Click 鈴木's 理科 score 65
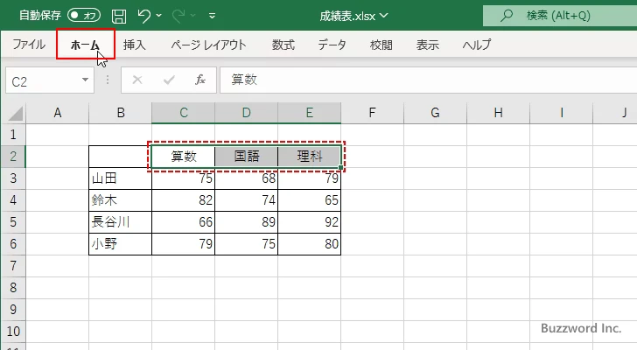The width and height of the screenshot is (637, 350). pyautogui.click(x=309, y=200)
